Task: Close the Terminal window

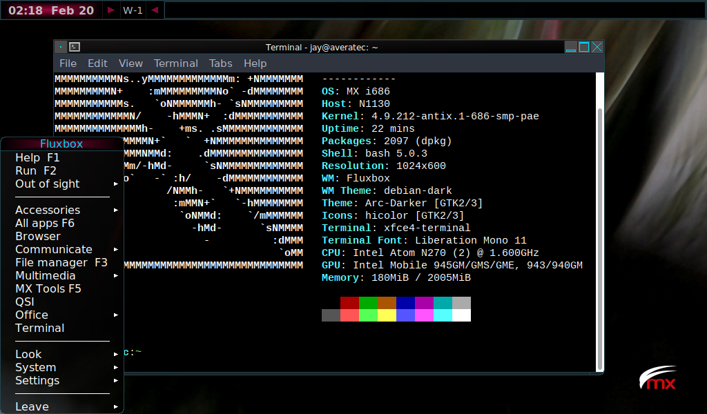Action: coord(597,48)
